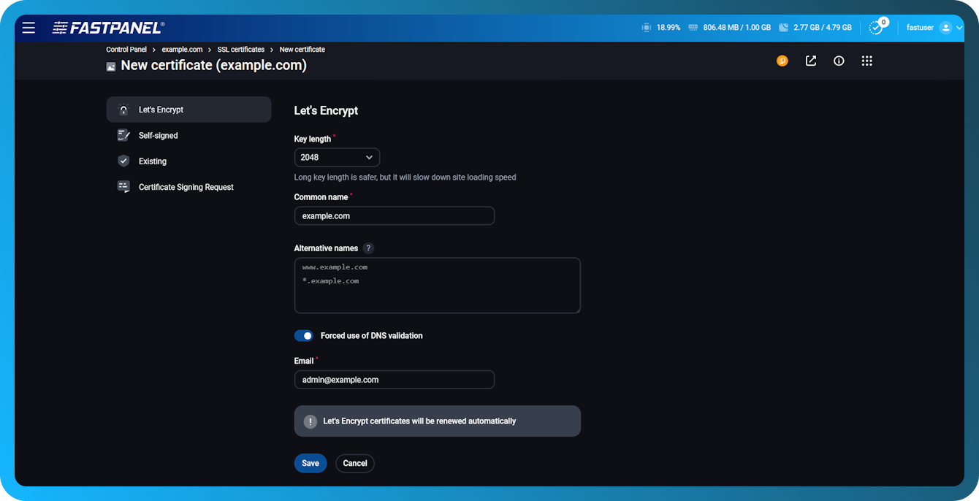Click the CPU usage icon showing 18.99%

tap(646, 27)
